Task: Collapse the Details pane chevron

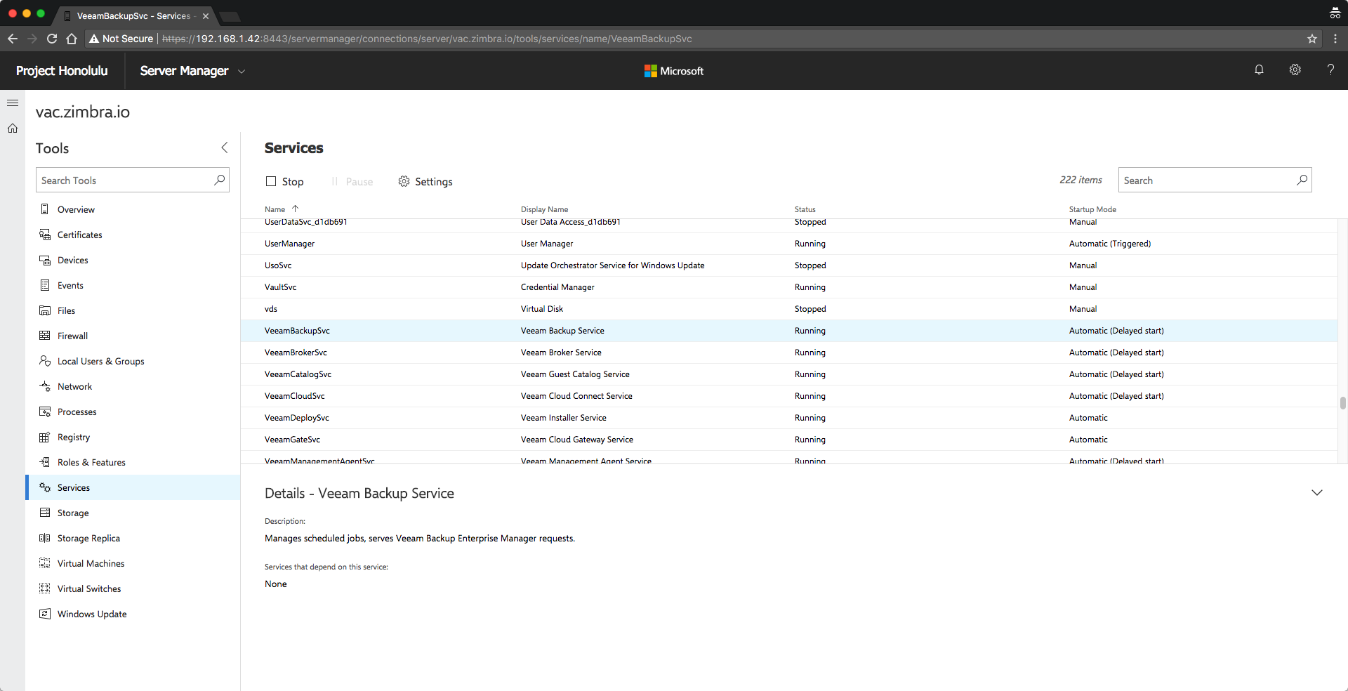Action: click(x=1317, y=493)
